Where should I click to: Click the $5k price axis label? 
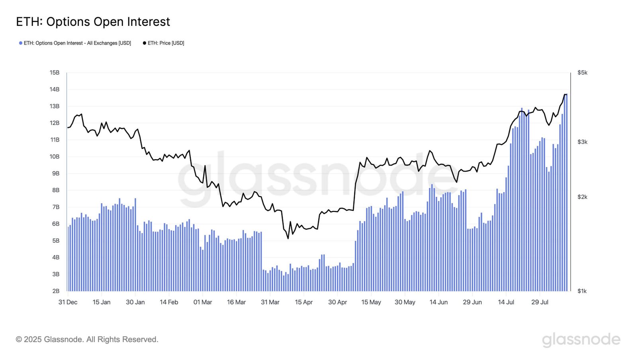582,73
